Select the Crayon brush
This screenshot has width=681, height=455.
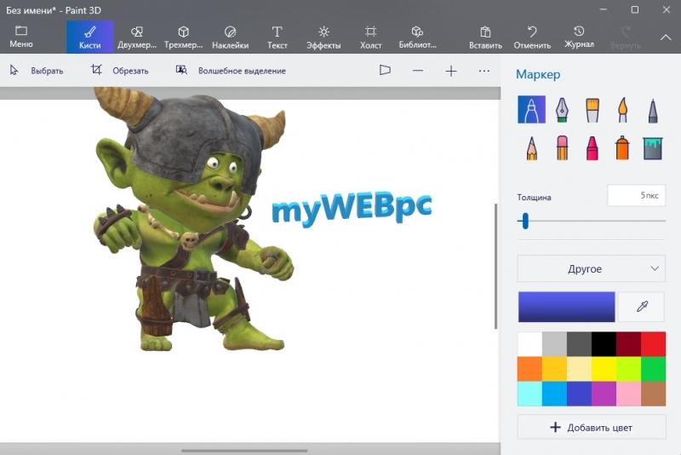(x=592, y=147)
